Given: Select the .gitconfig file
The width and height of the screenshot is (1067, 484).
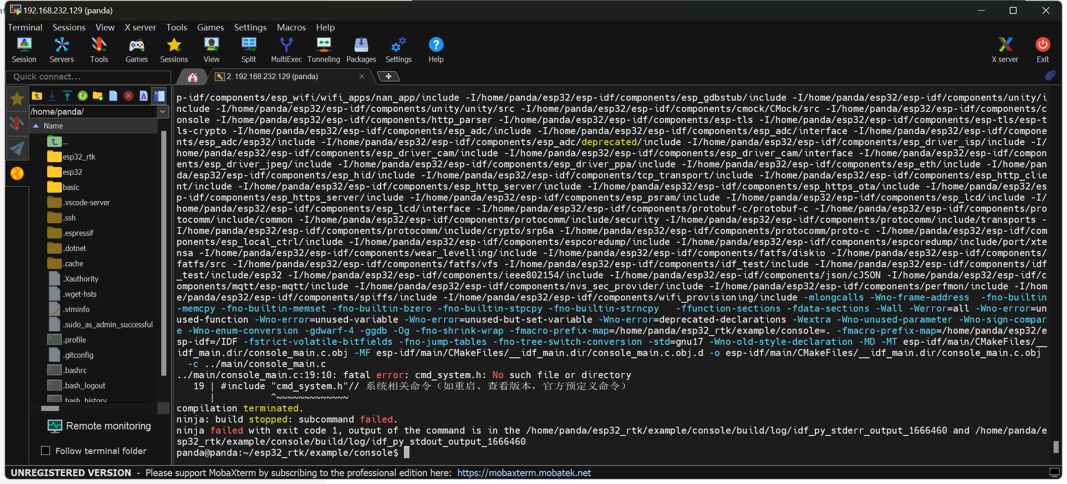Looking at the screenshot, I should tap(71, 355).
